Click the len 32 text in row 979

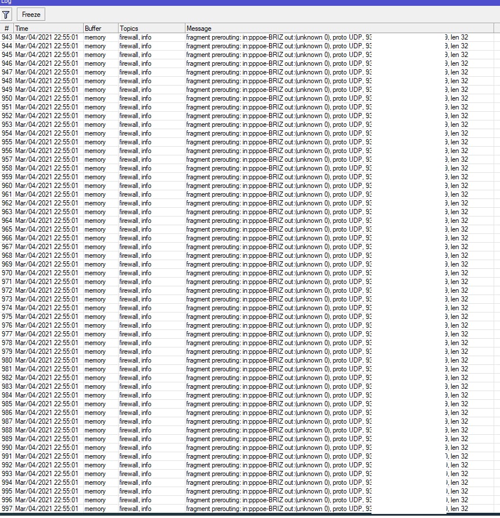pos(459,352)
